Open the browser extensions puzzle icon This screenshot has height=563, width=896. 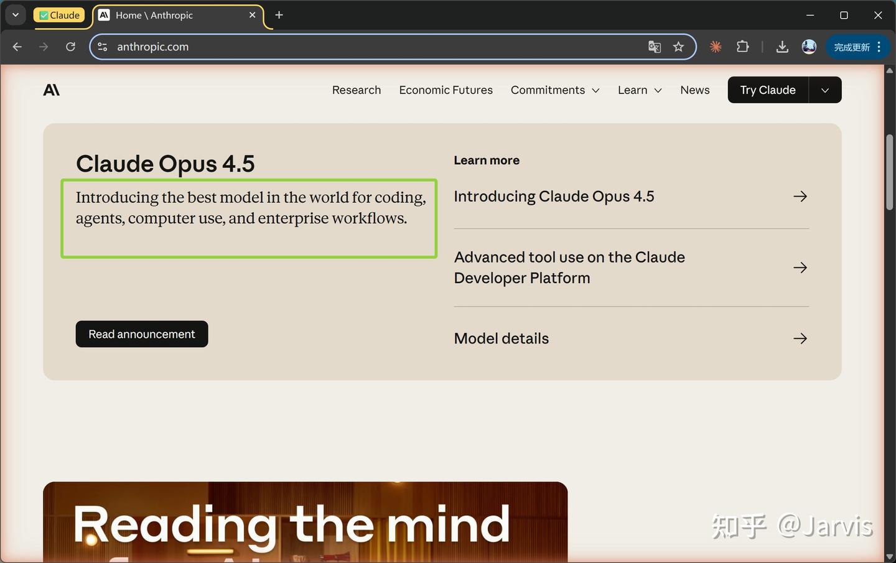[742, 47]
